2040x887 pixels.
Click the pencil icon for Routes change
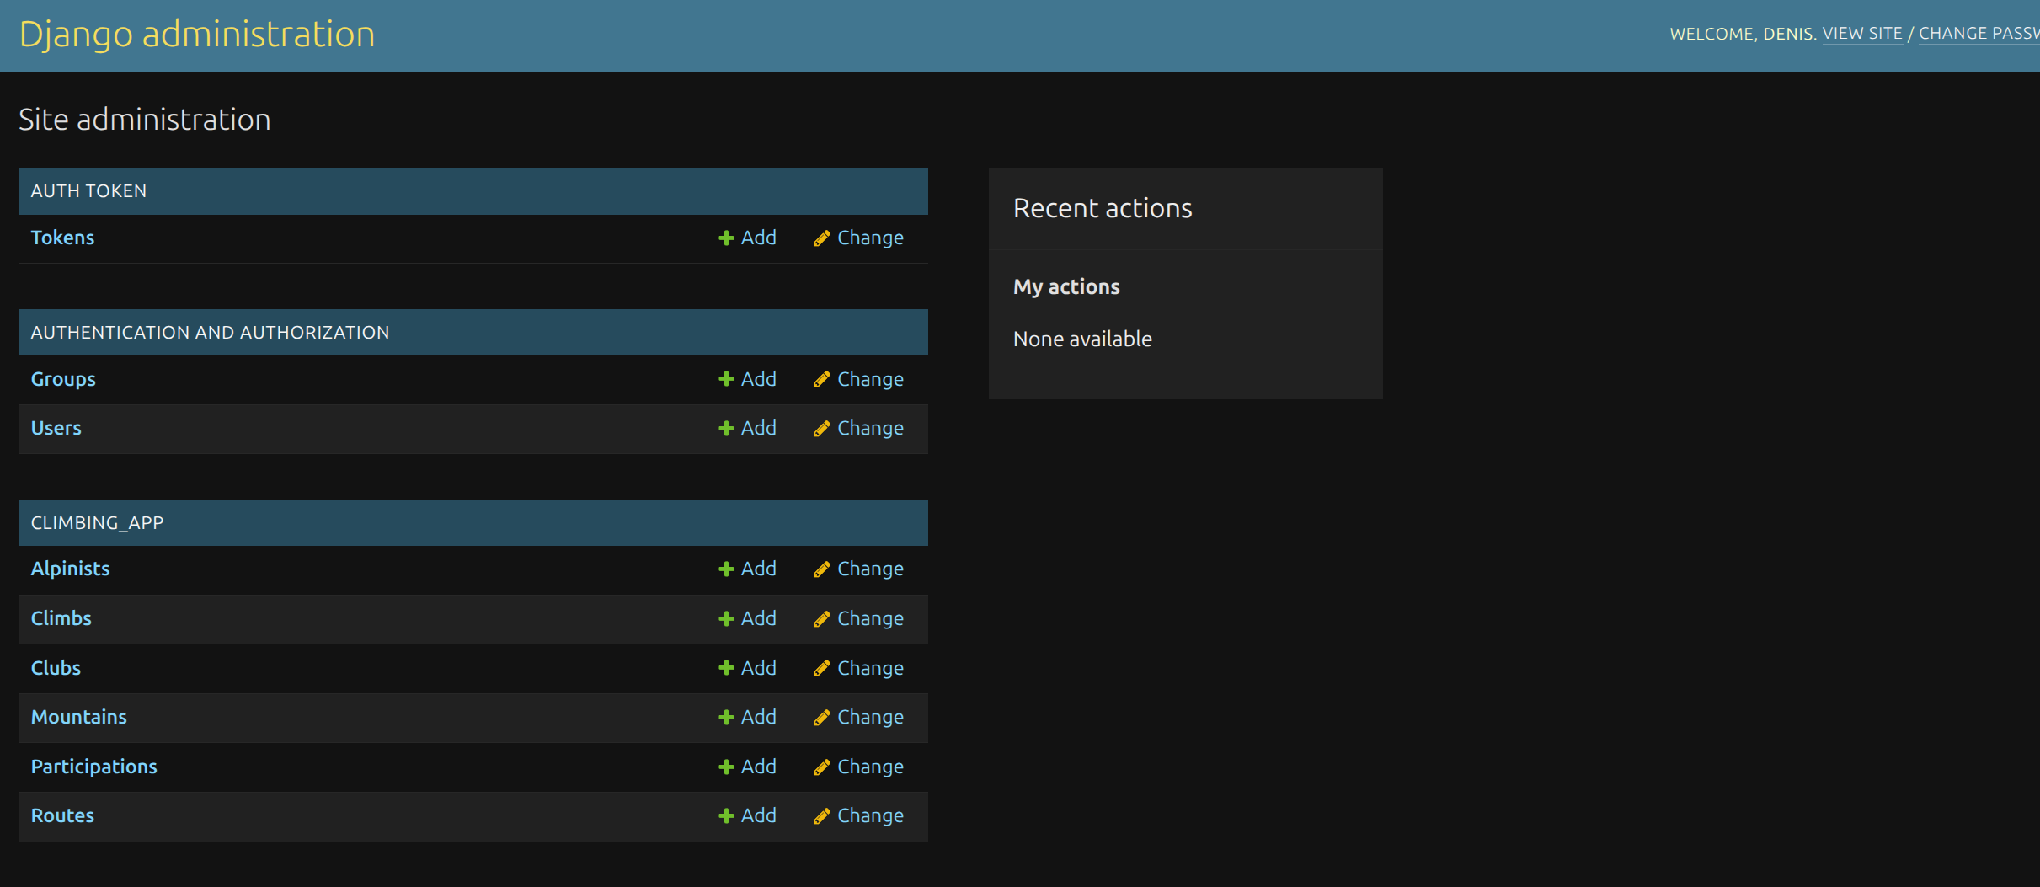[821, 816]
